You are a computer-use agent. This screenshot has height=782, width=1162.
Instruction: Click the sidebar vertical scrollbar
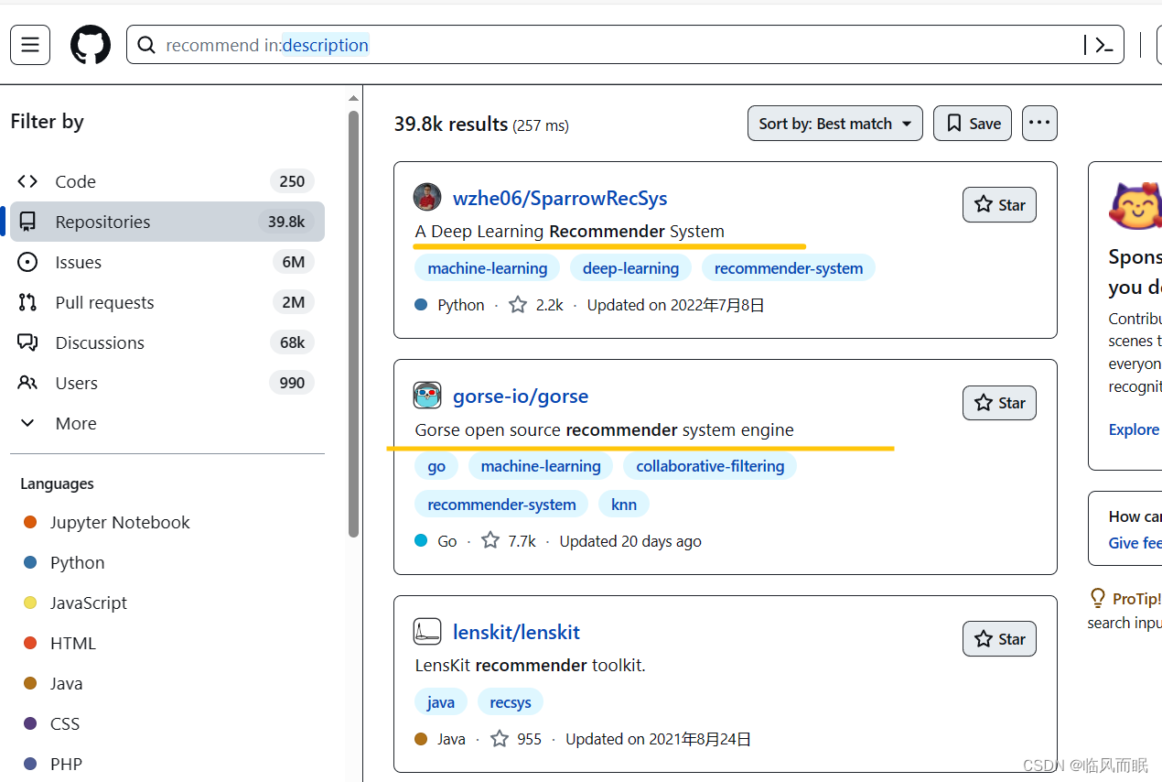pos(354,323)
